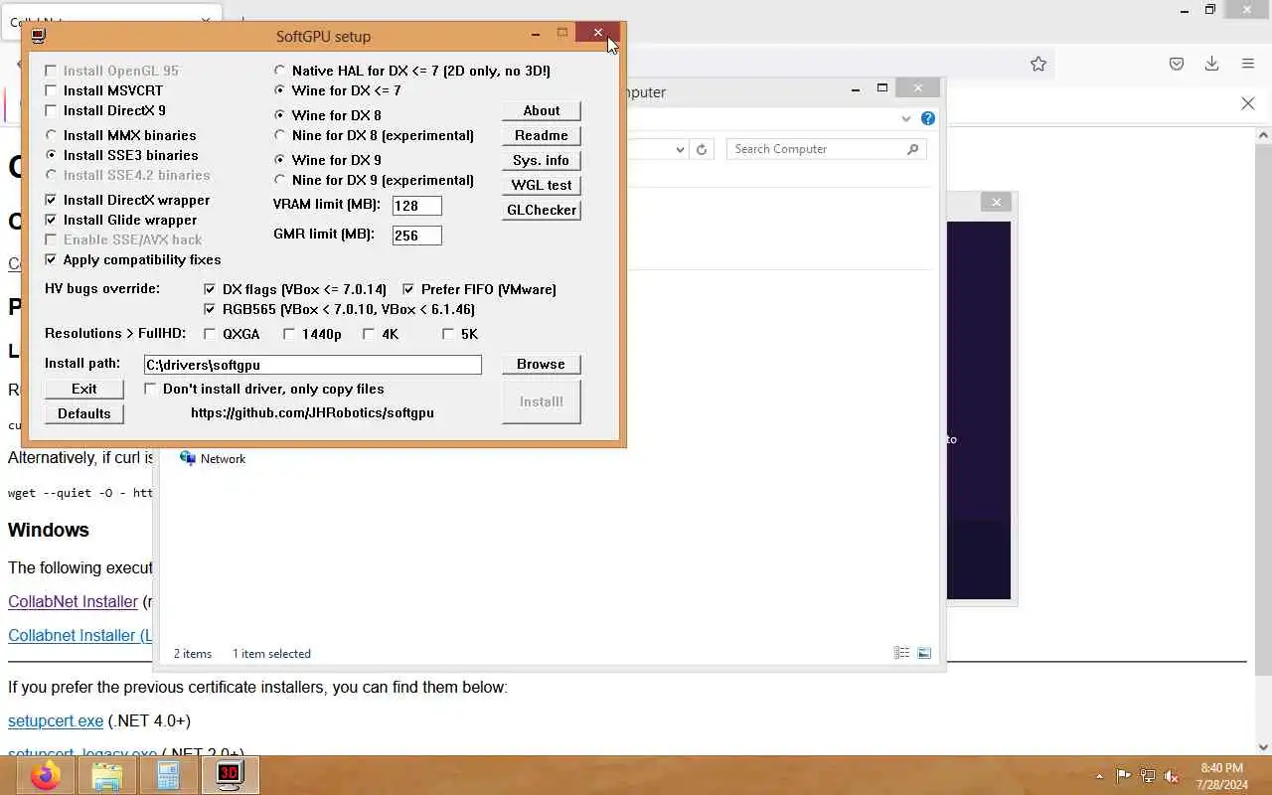Dismiss the browser notification bar with X
The image size is (1272, 795).
[1248, 103]
